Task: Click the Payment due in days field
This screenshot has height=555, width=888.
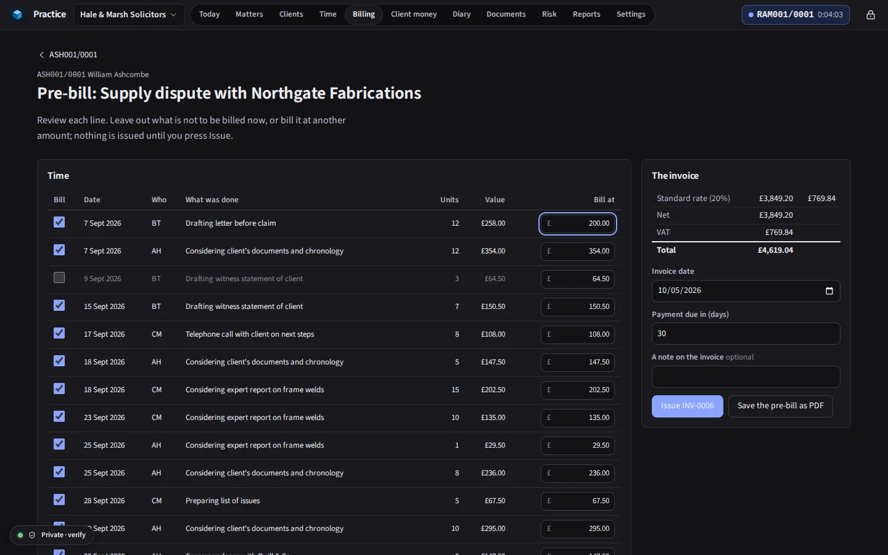Action: [746, 334]
